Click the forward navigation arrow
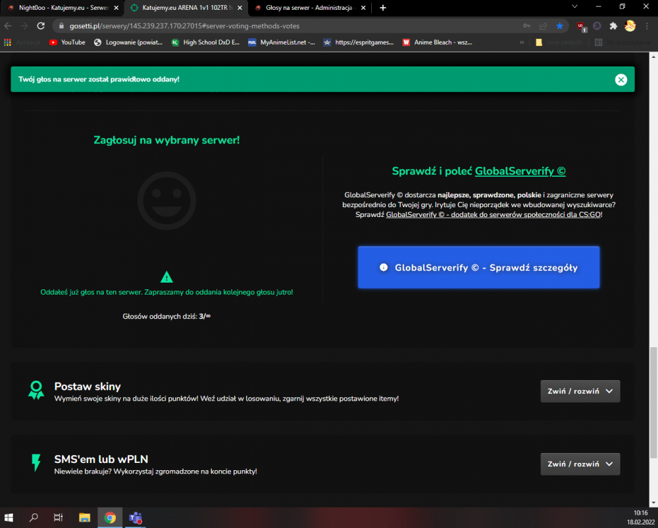Viewport: 658px width, 528px height. point(24,26)
